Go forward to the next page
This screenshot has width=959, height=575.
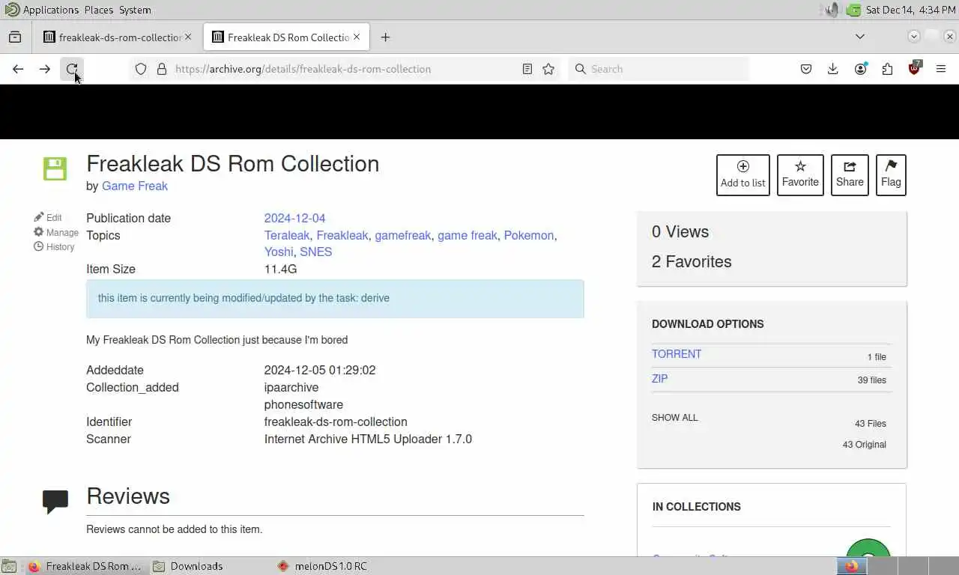45,69
